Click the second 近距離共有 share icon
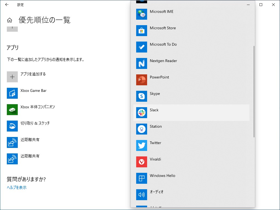The width and height of the screenshot is (280, 210). pyautogui.click(x=12, y=159)
